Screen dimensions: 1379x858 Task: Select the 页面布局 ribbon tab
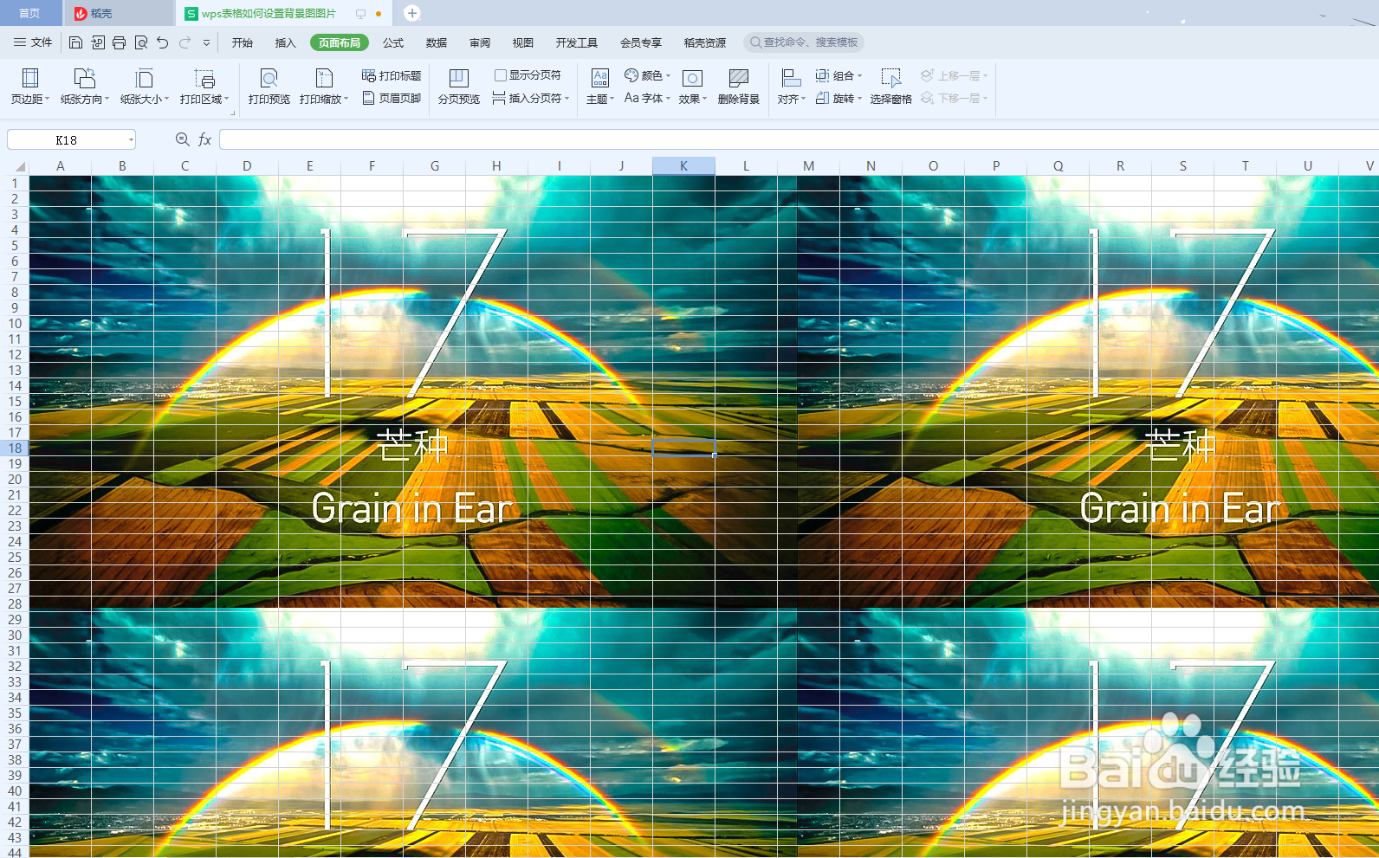(340, 42)
